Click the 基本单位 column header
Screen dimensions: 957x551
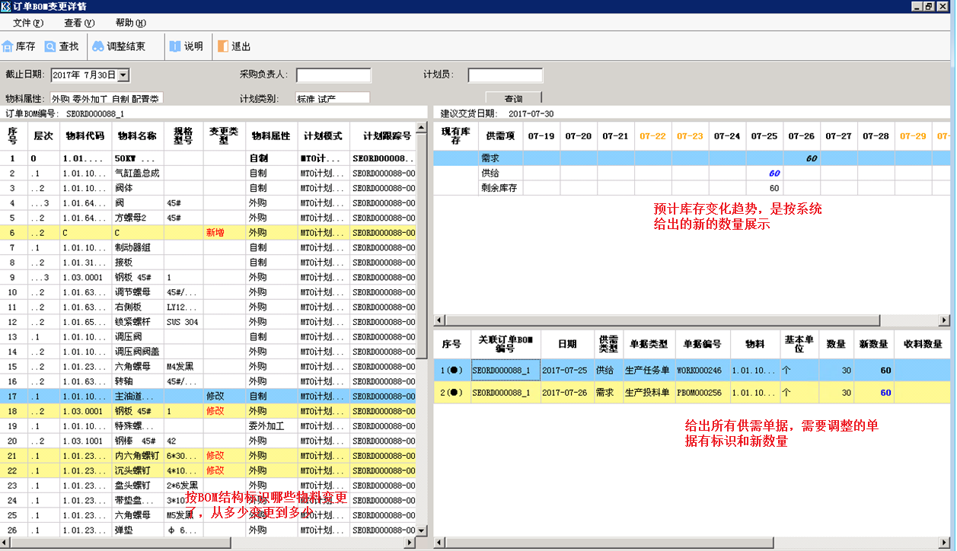click(799, 344)
